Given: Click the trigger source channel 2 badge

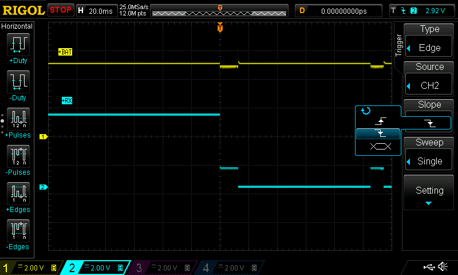Looking at the screenshot, I should pos(413,11).
